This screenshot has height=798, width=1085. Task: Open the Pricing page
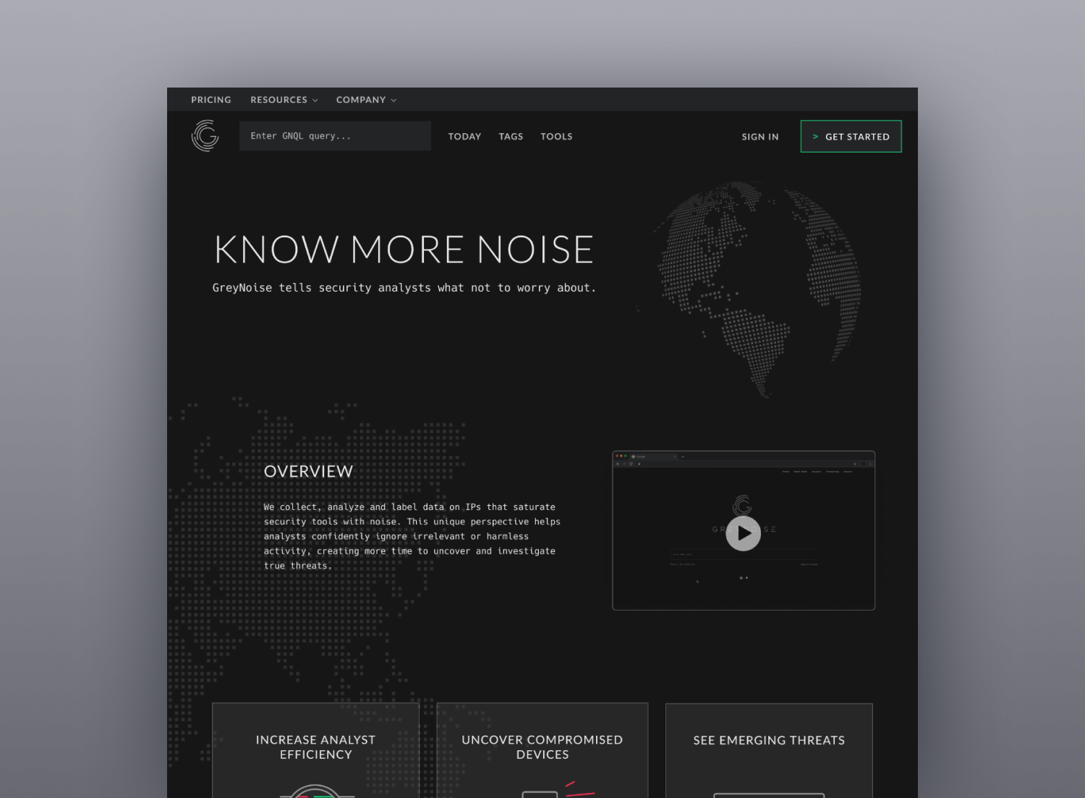point(211,100)
